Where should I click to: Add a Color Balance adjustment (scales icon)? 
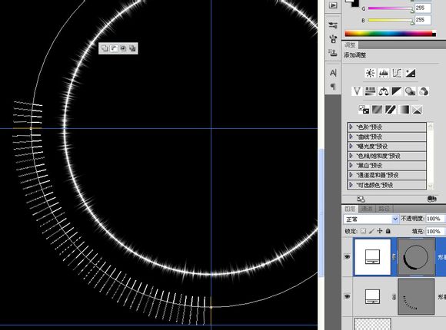click(384, 91)
